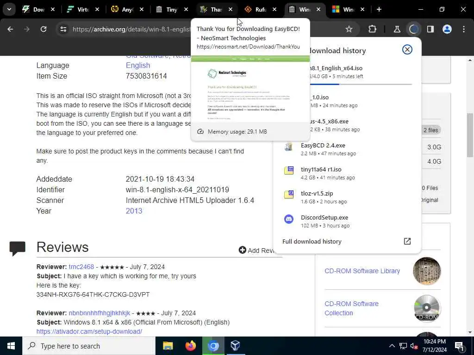
Task: Click the tab preview thumbnail for EasyBCD page
Action: [250, 89]
